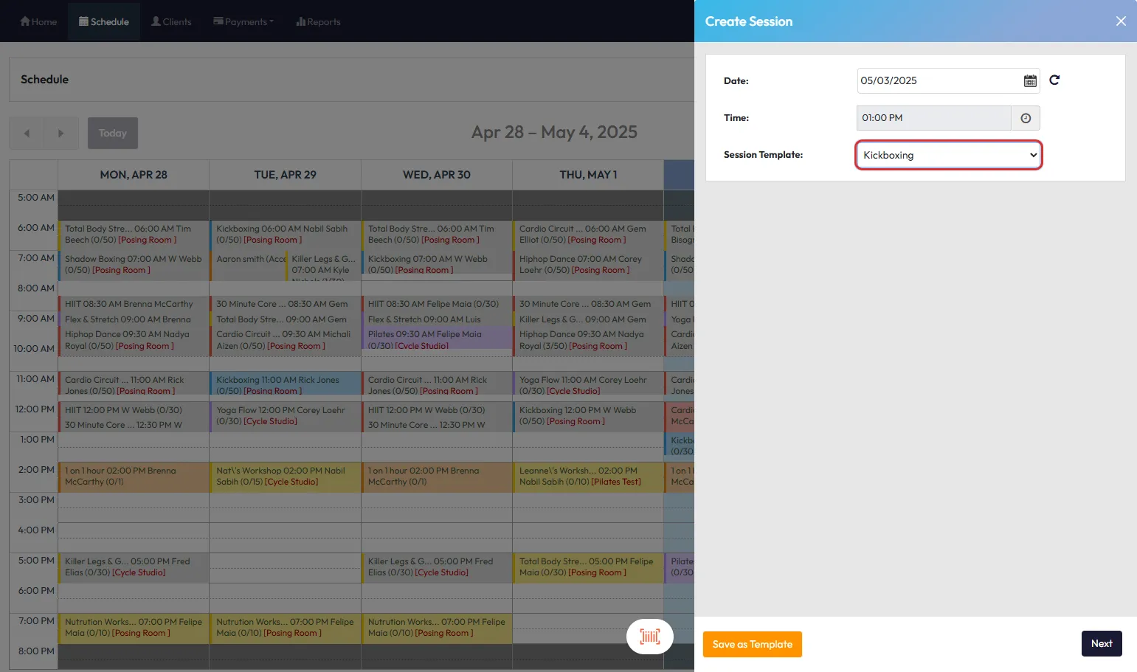This screenshot has height=672, width=1137.
Task: Click the Save as Template button
Action: (x=752, y=644)
